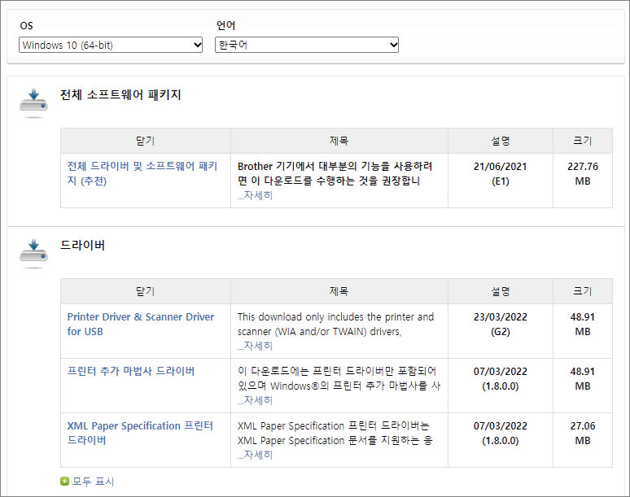Click 자세히 link under printer and scanner description
The width and height of the screenshot is (630, 497).
[255, 346]
